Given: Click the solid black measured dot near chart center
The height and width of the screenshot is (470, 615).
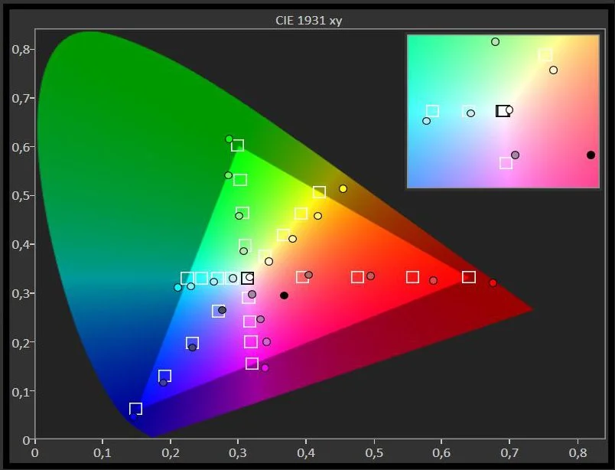Looking at the screenshot, I should [x=283, y=294].
